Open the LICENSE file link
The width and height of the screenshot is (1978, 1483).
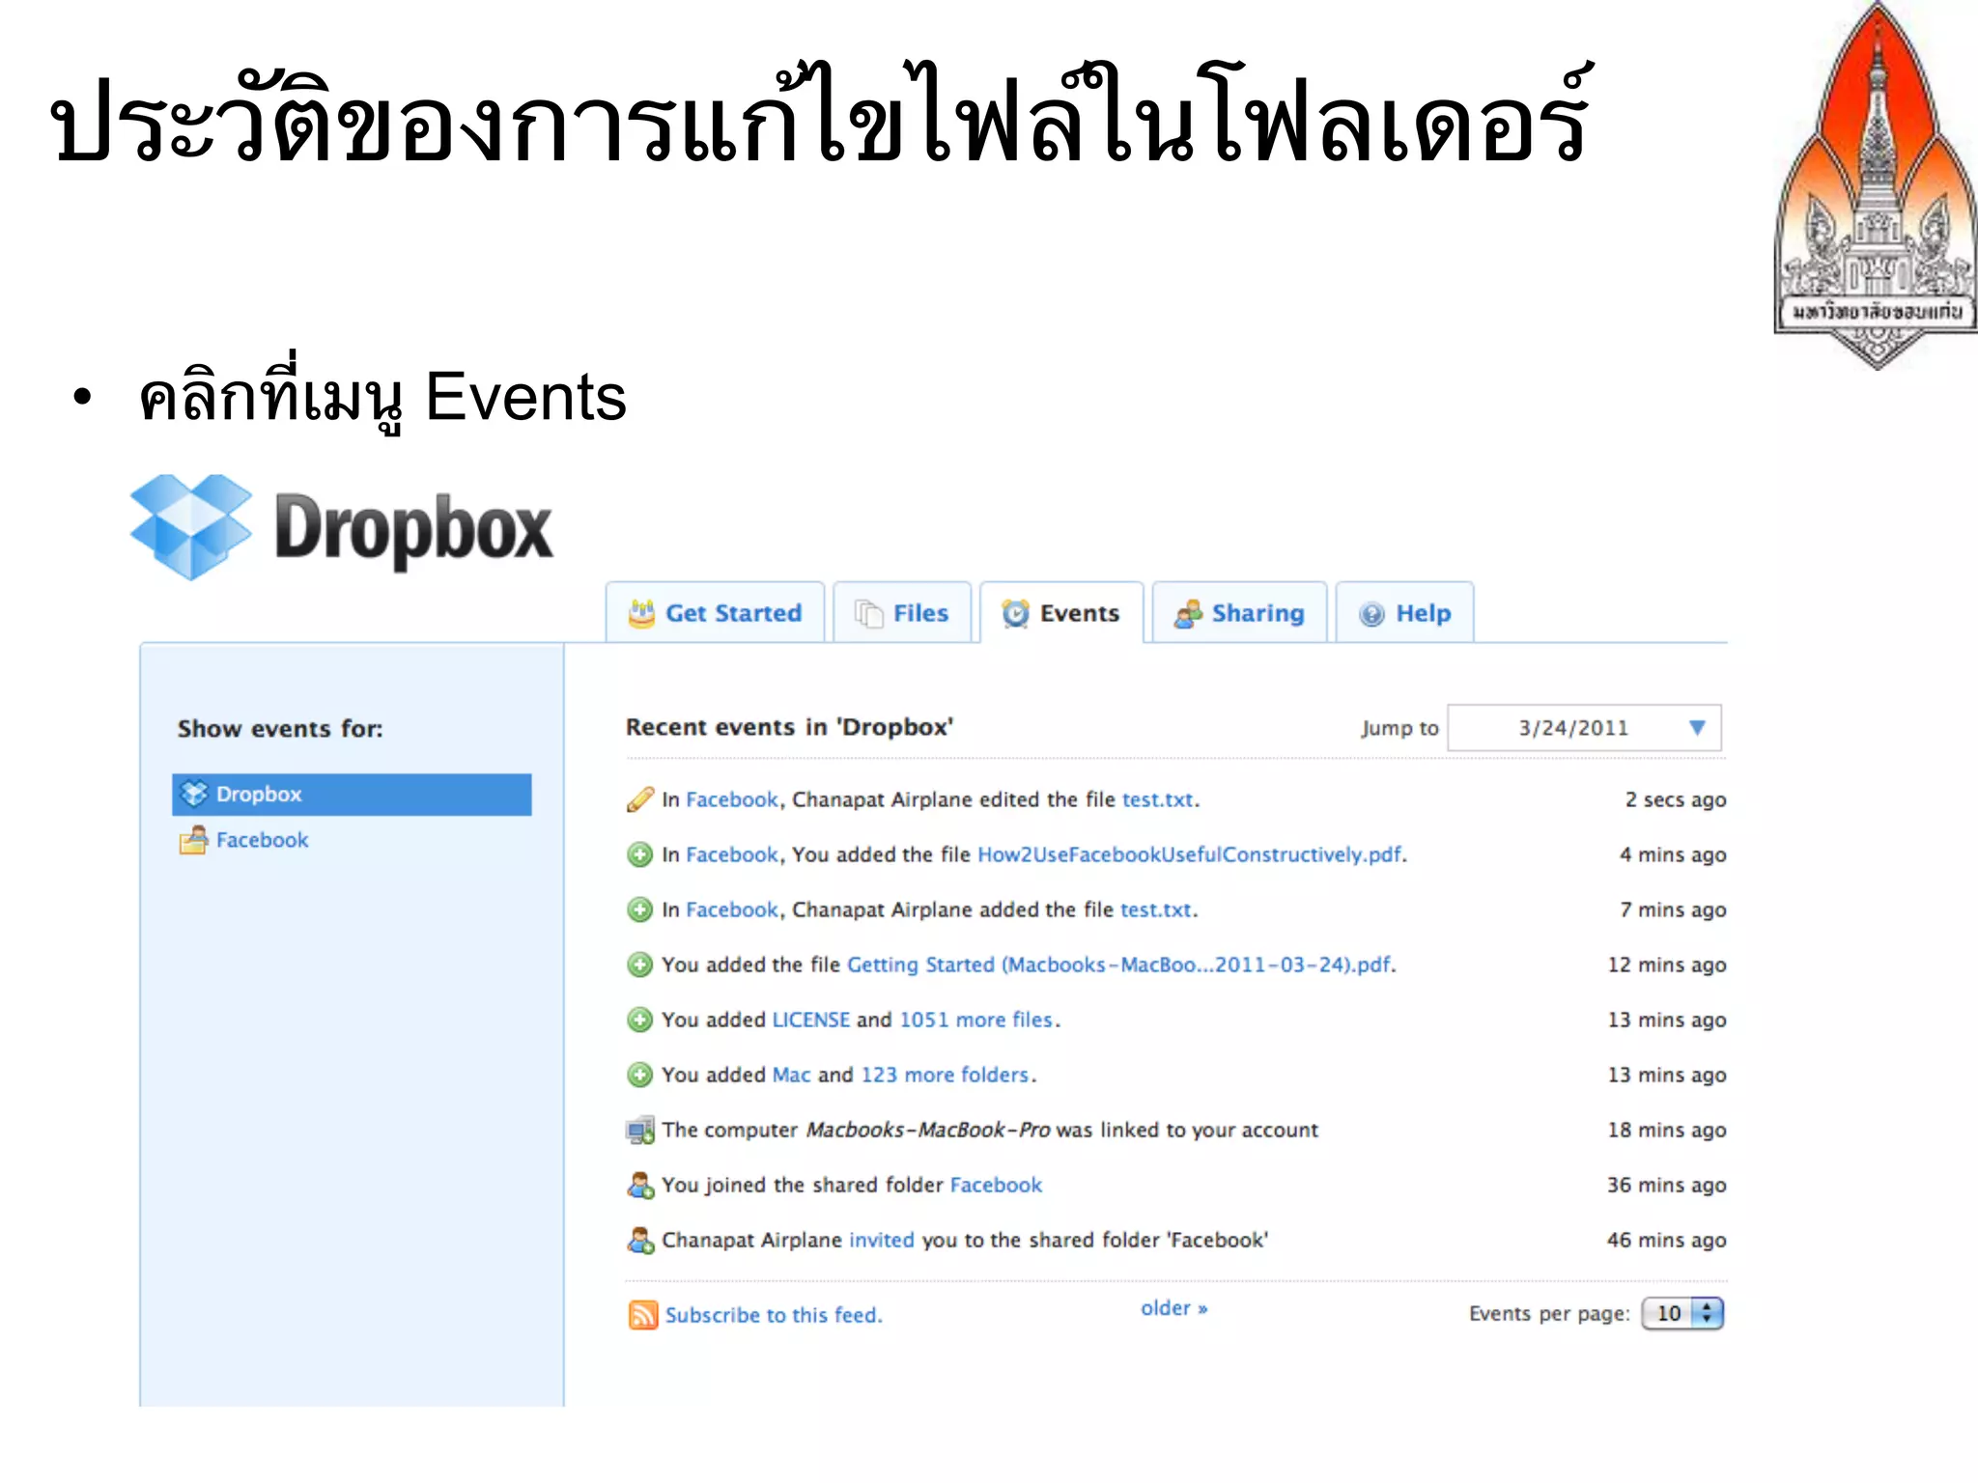click(811, 1020)
